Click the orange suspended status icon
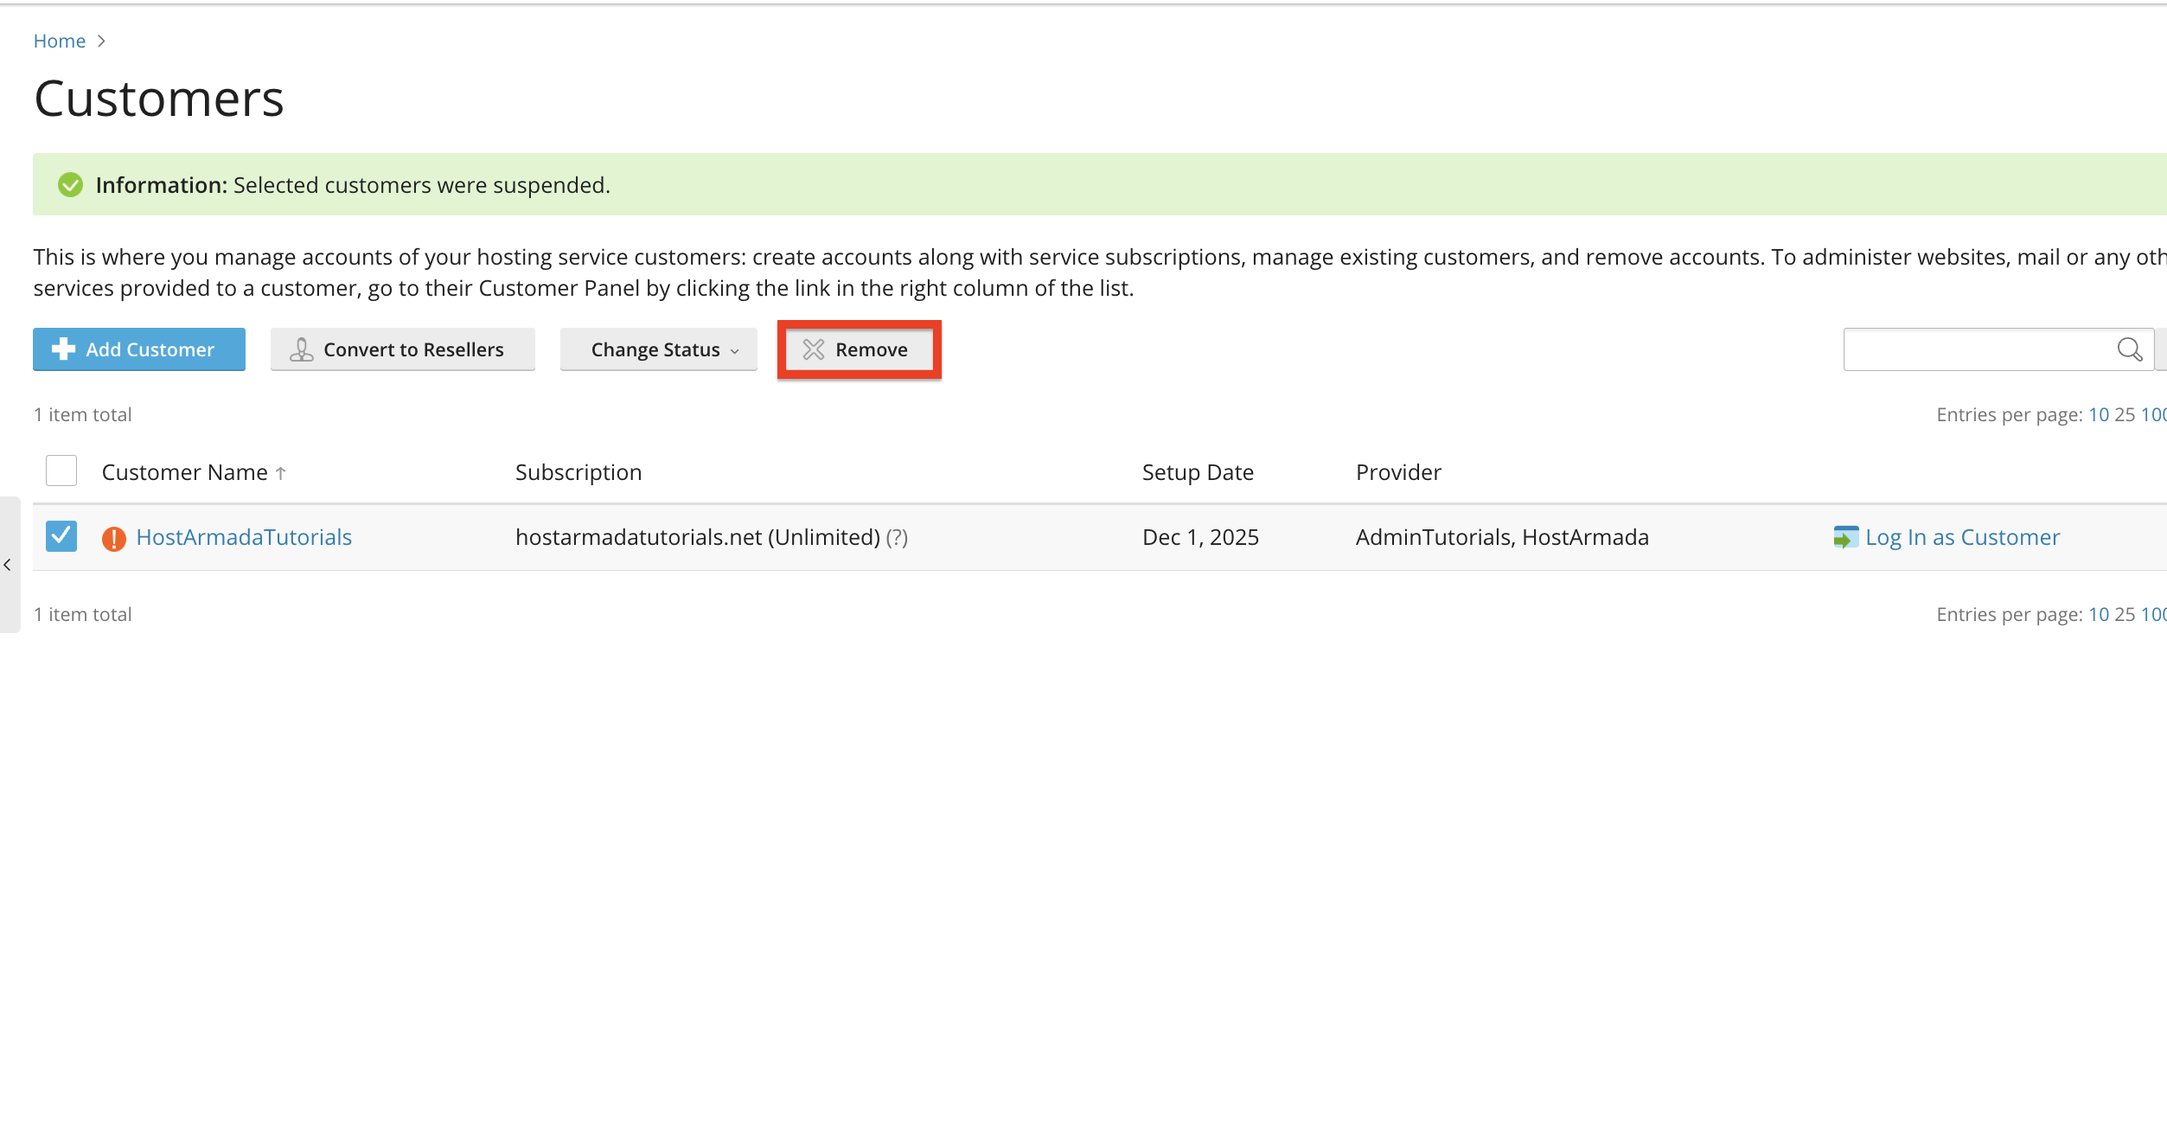 tap(113, 538)
